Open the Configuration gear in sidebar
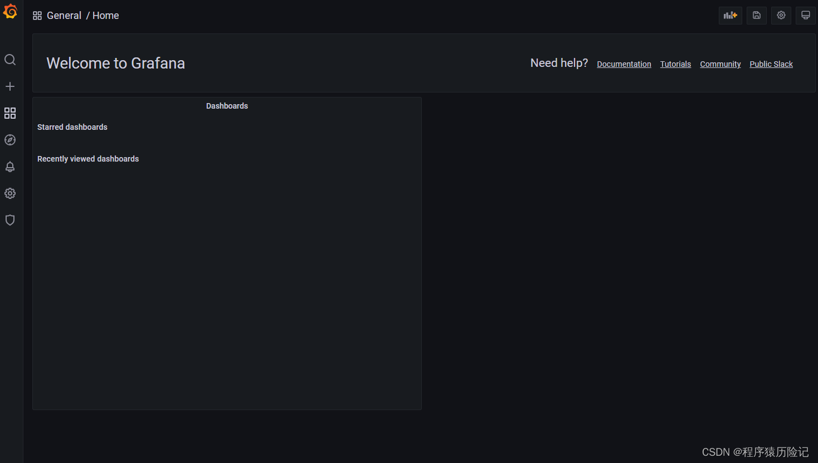 (x=10, y=193)
